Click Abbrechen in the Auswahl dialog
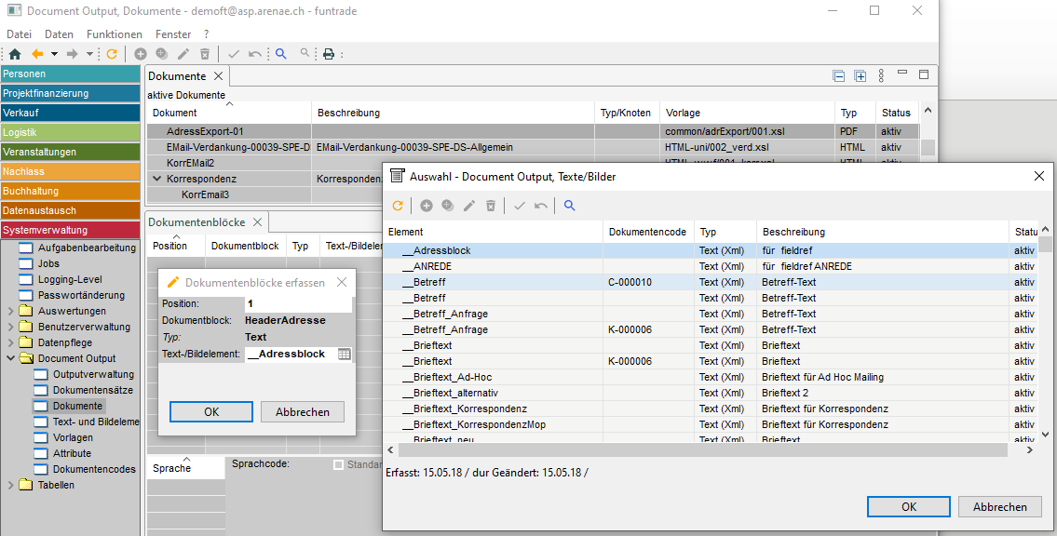The image size is (1057, 536). (999, 507)
